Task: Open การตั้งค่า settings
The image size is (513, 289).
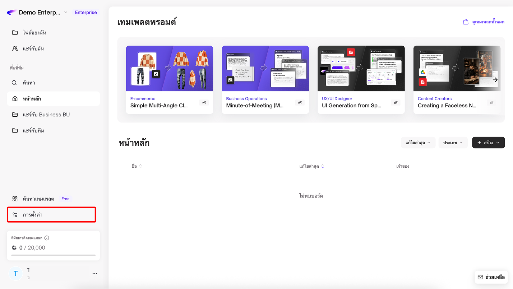Action: 33,215
